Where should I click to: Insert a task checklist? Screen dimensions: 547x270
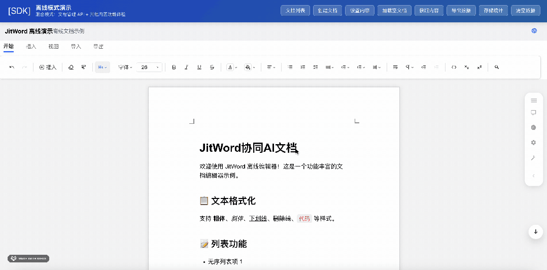pos(316,68)
